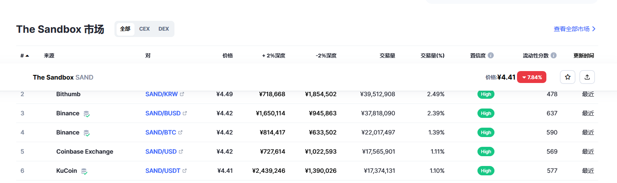Select +2% depth value ¥2,439,246

(x=269, y=171)
